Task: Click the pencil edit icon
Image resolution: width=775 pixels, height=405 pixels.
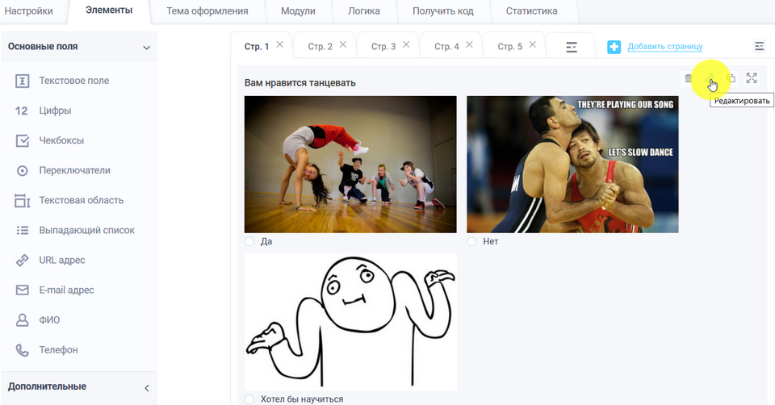Action: (710, 78)
